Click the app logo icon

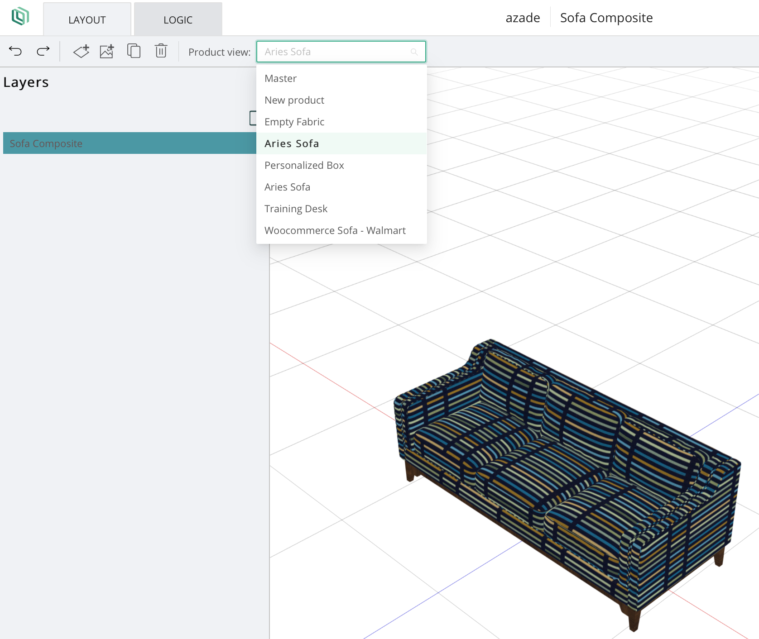(20, 17)
